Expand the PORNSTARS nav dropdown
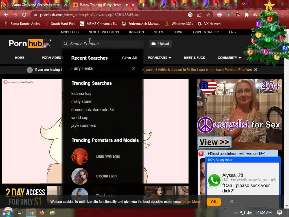This screenshot has height=217, width=289. (x=159, y=58)
